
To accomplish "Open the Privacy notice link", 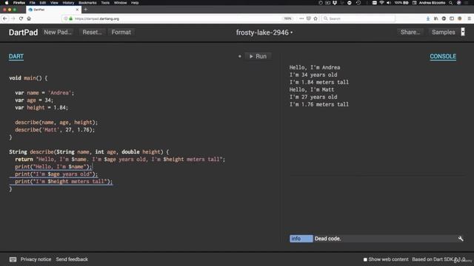I will coord(36,259).
